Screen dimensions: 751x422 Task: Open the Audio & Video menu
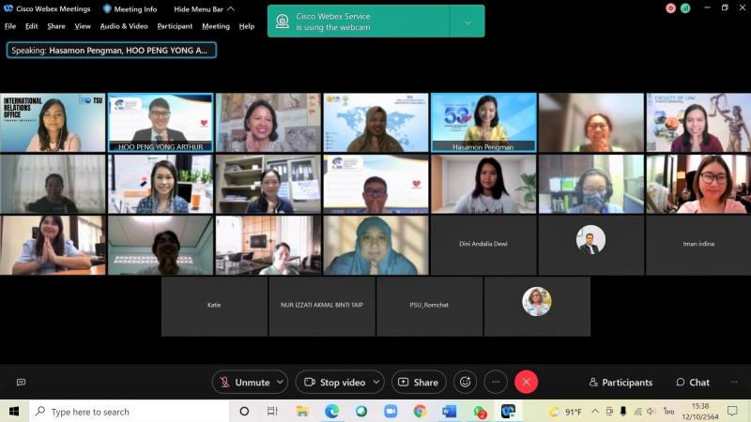point(124,26)
